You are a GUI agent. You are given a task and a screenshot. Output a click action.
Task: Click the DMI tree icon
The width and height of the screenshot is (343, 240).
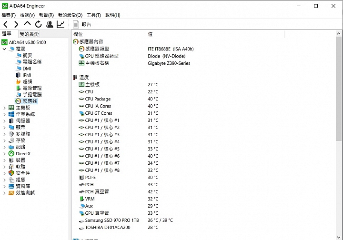19,69
